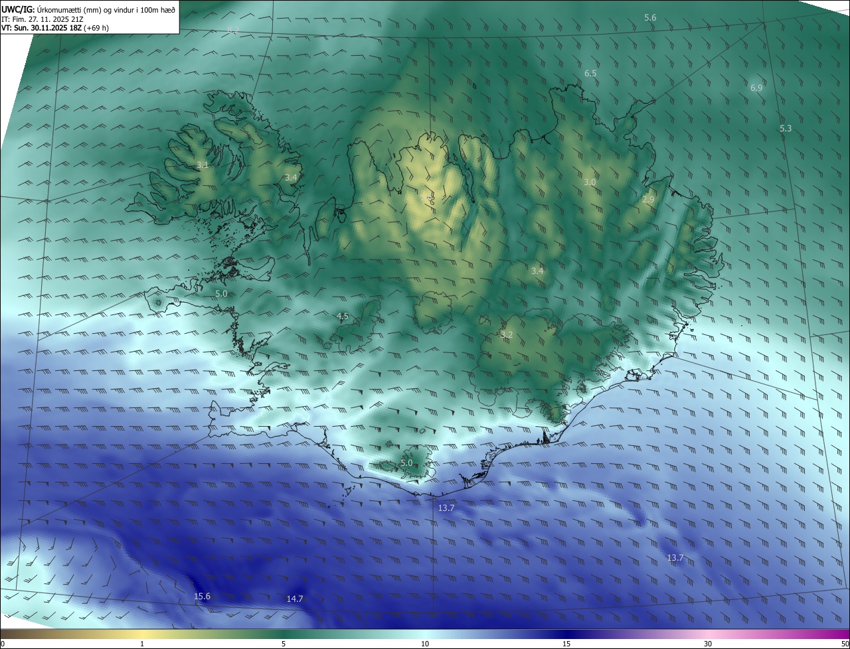Click the map title "Úrkomumætti (mm) og vindur í 100m hæð"
This screenshot has width=850, height=649.
click(106, 9)
